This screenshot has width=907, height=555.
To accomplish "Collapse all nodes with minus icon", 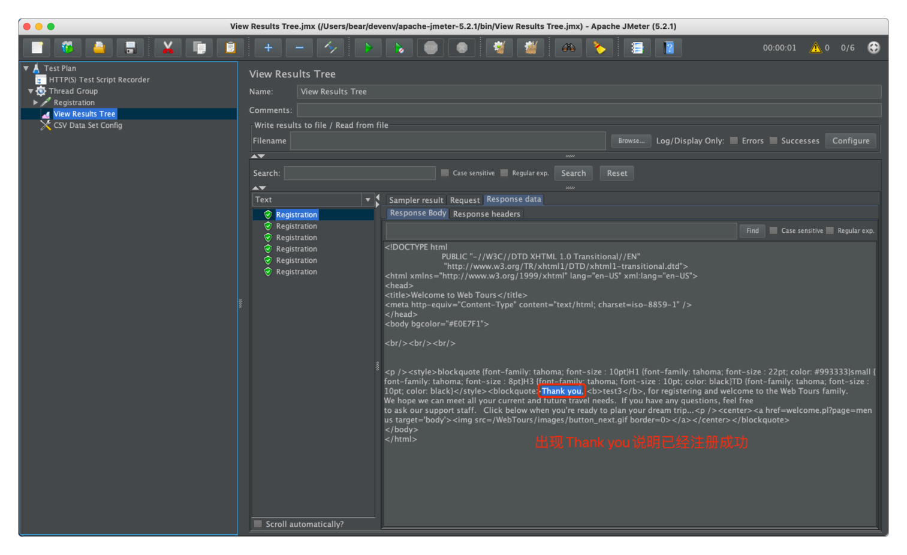I will tap(299, 47).
